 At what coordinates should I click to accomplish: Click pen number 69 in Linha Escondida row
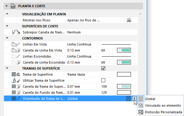[103, 62]
